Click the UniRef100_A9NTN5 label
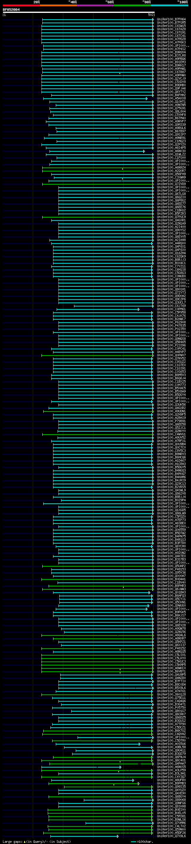The height and width of the screenshot is (844, 191). click(x=171, y=105)
